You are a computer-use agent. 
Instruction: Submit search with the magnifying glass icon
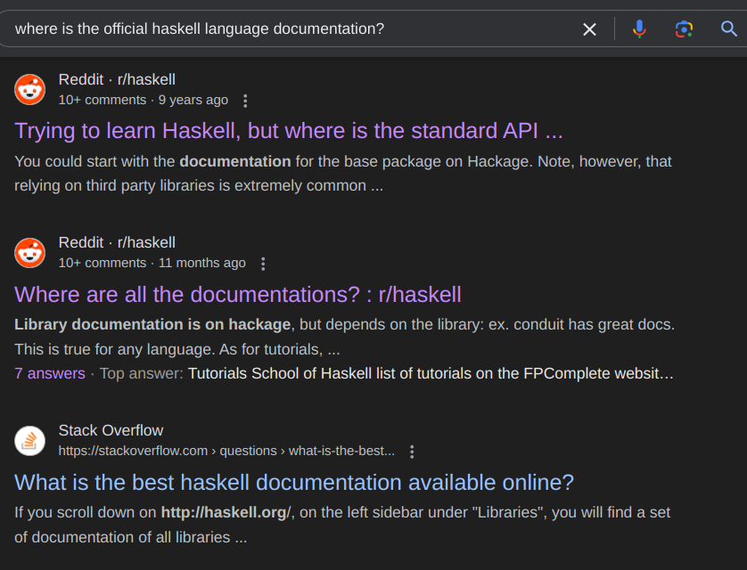728,29
